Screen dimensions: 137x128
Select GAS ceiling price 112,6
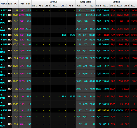click(x=22, y=44)
